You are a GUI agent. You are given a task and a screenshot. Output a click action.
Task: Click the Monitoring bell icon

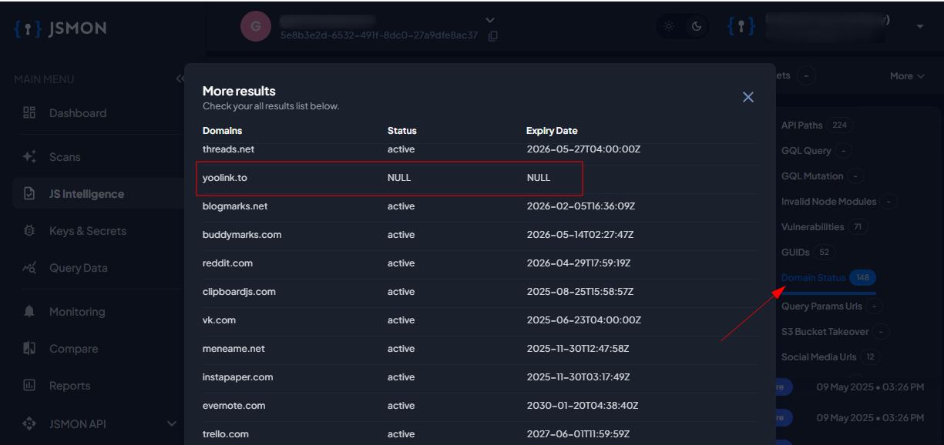[29, 311]
